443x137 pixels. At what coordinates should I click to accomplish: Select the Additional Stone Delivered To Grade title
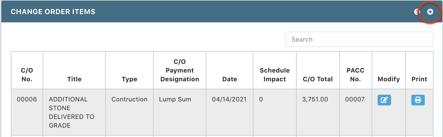(x=71, y=112)
